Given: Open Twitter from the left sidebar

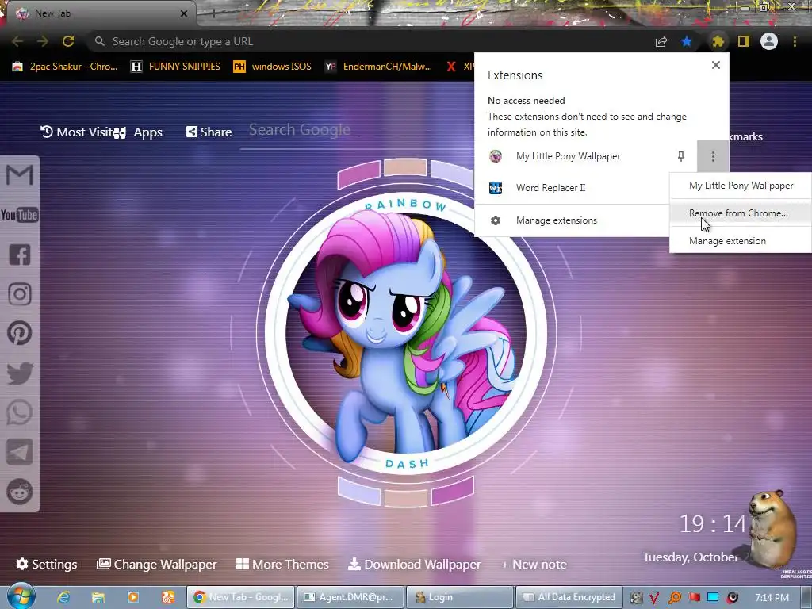Looking at the screenshot, I should (20, 373).
